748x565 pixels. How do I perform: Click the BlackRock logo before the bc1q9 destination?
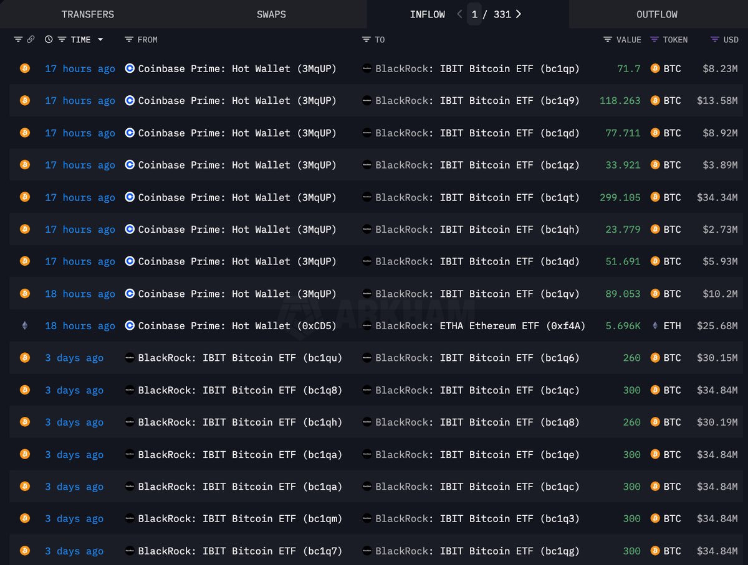coord(367,101)
